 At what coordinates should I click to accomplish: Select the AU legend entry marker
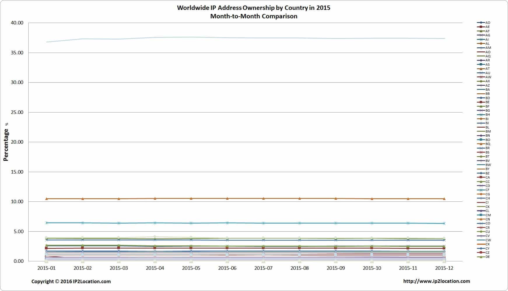[481, 73]
